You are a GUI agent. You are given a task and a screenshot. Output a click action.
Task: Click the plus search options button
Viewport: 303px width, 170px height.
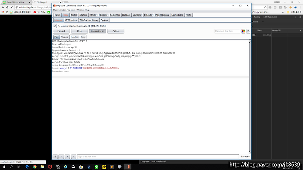point(67,157)
